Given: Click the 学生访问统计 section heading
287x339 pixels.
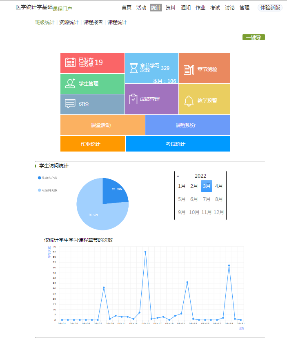Looking at the screenshot, I should point(54,166).
